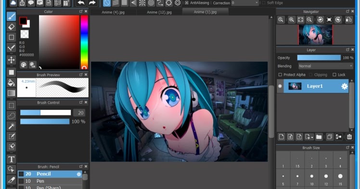
Task: Select the Select Eraser tool
Action: 11,147
